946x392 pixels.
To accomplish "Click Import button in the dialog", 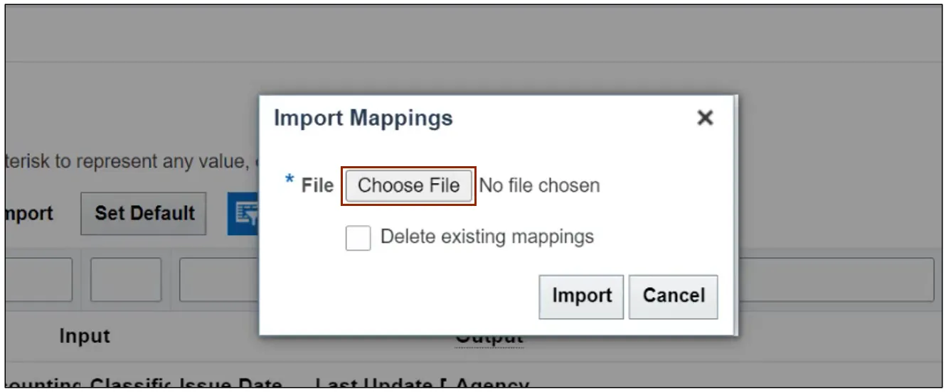I will point(581,296).
